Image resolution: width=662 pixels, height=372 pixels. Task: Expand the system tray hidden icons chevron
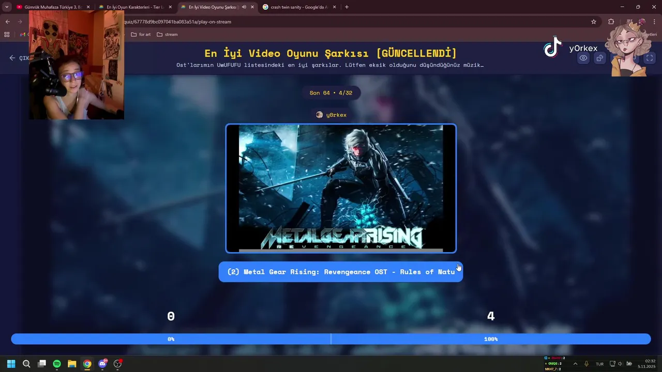[575, 364]
